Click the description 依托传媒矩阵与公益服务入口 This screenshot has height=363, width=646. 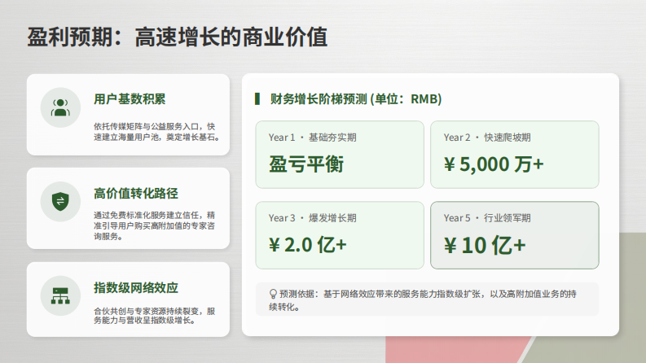(156, 132)
